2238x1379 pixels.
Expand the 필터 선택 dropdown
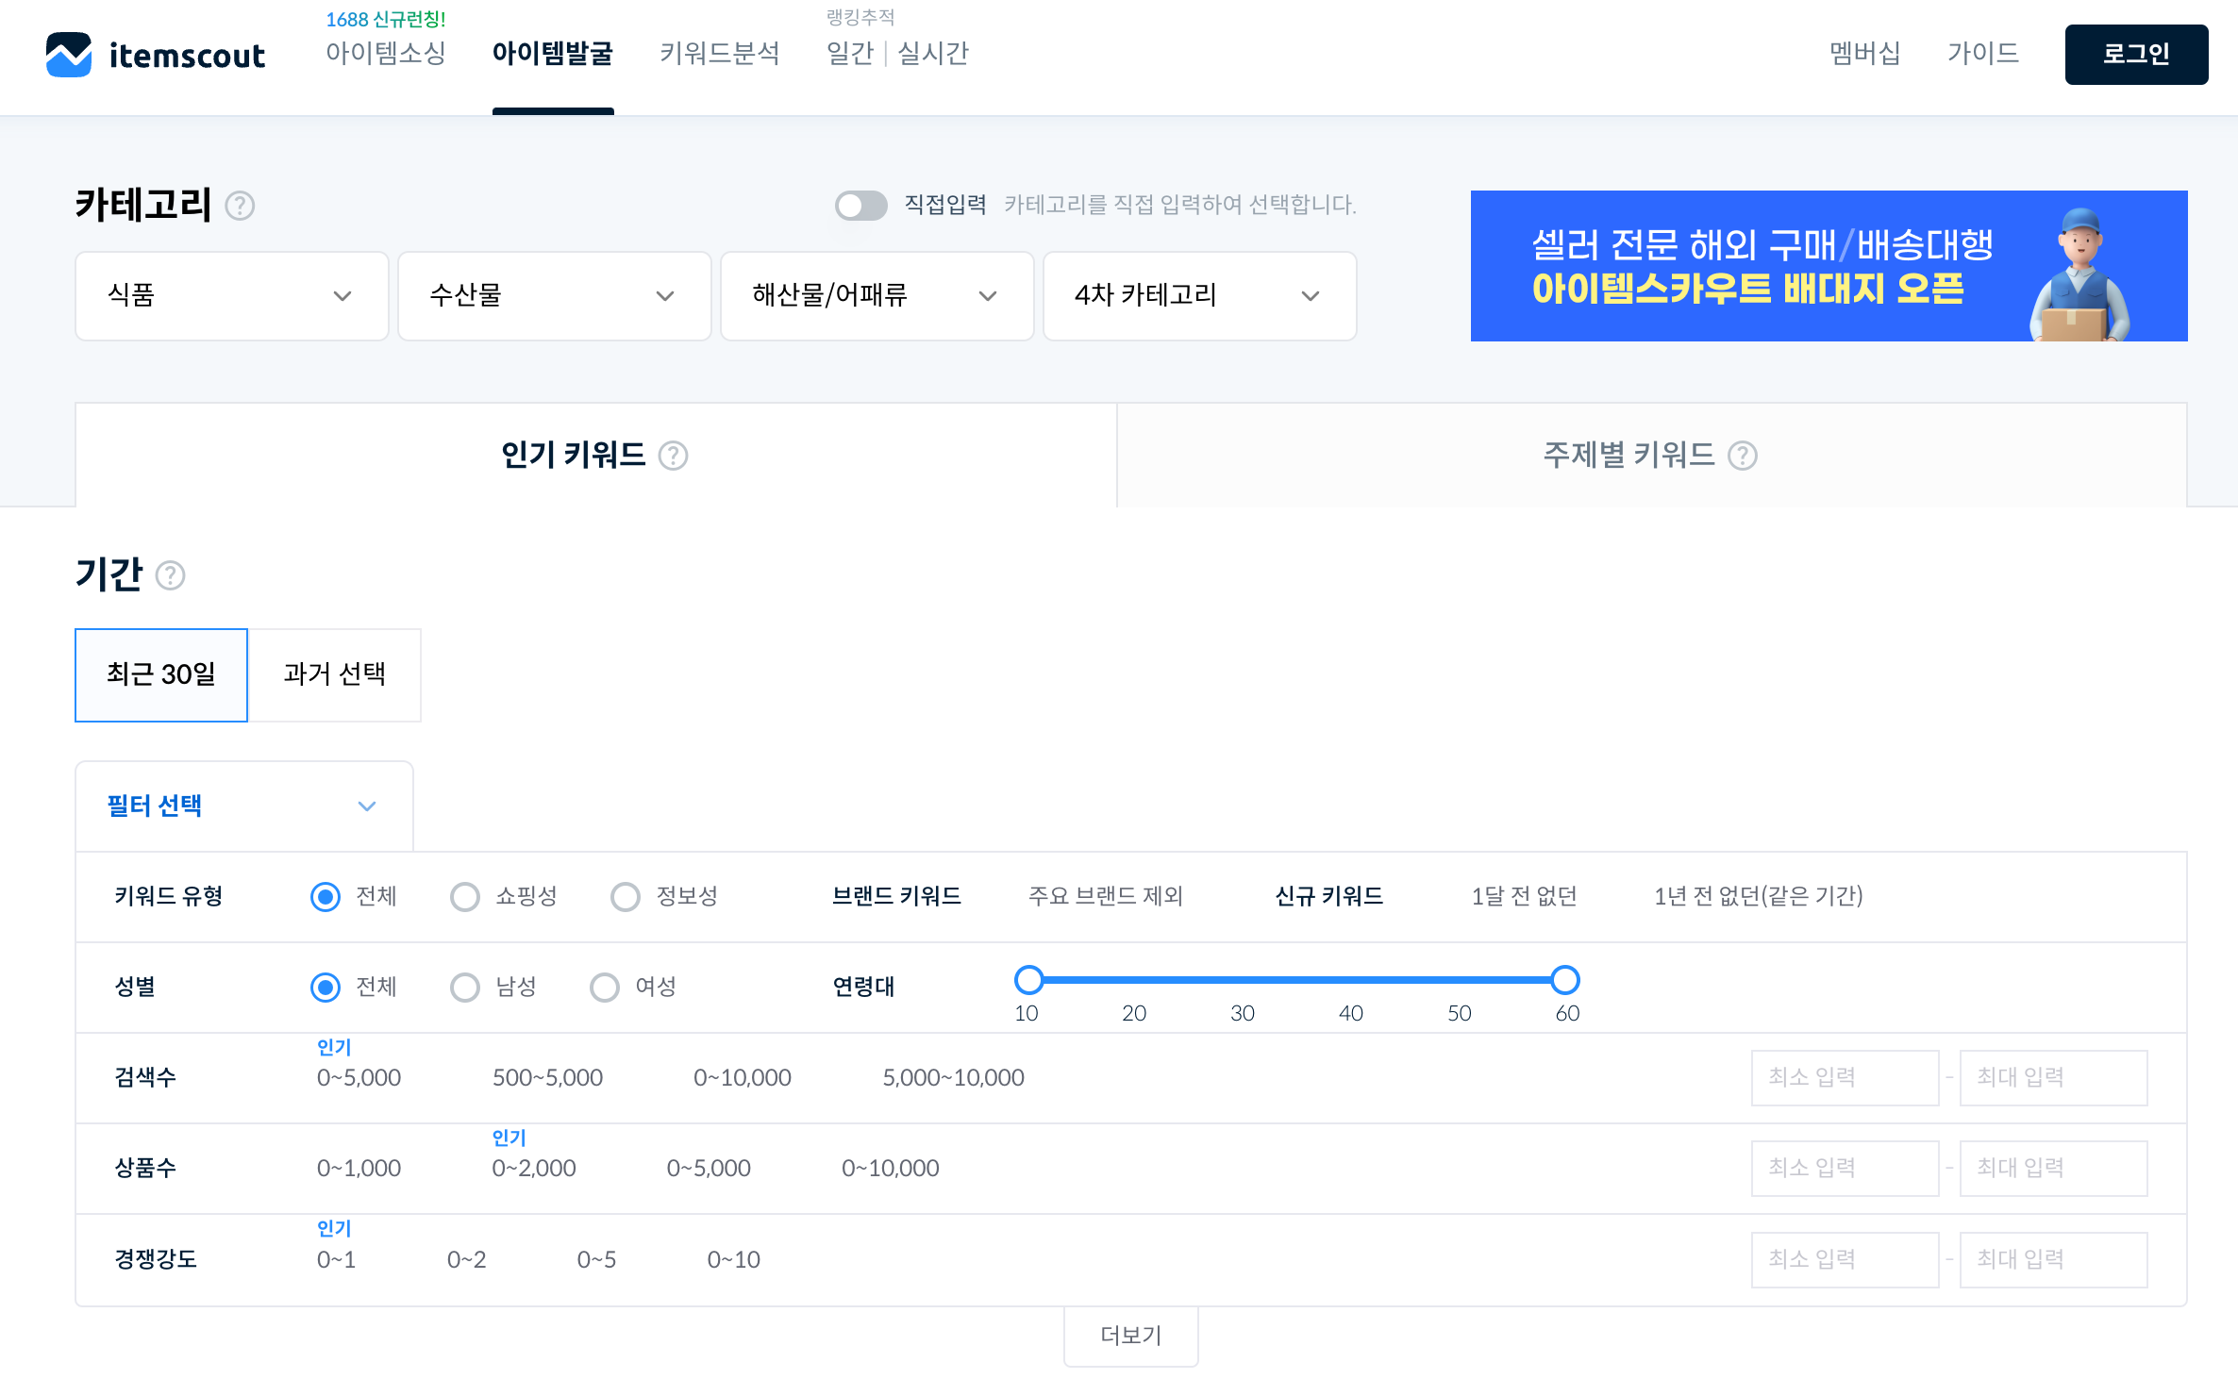(243, 806)
